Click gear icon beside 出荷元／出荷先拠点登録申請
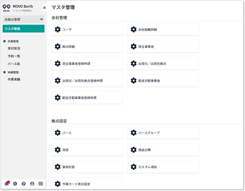This screenshot has width=245, height=191. [58, 81]
